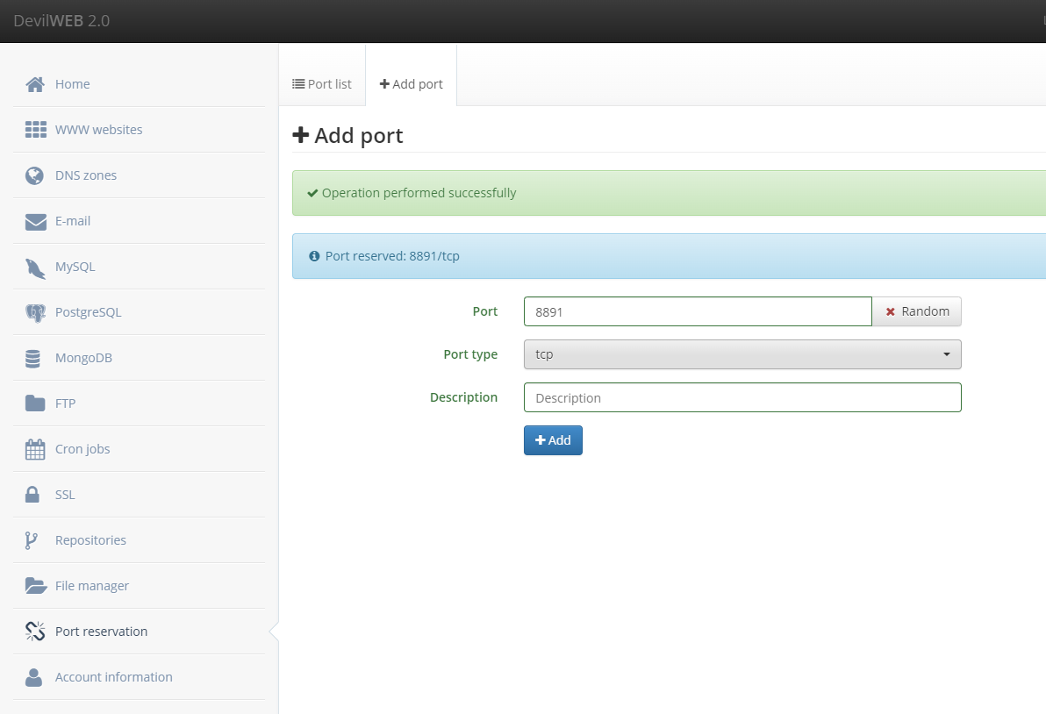The height and width of the screenshot is (714, 1046).
Task: Click into the Description text field
Action: [x=742, y=397]
